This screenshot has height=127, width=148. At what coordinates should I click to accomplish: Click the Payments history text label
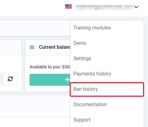92,74
